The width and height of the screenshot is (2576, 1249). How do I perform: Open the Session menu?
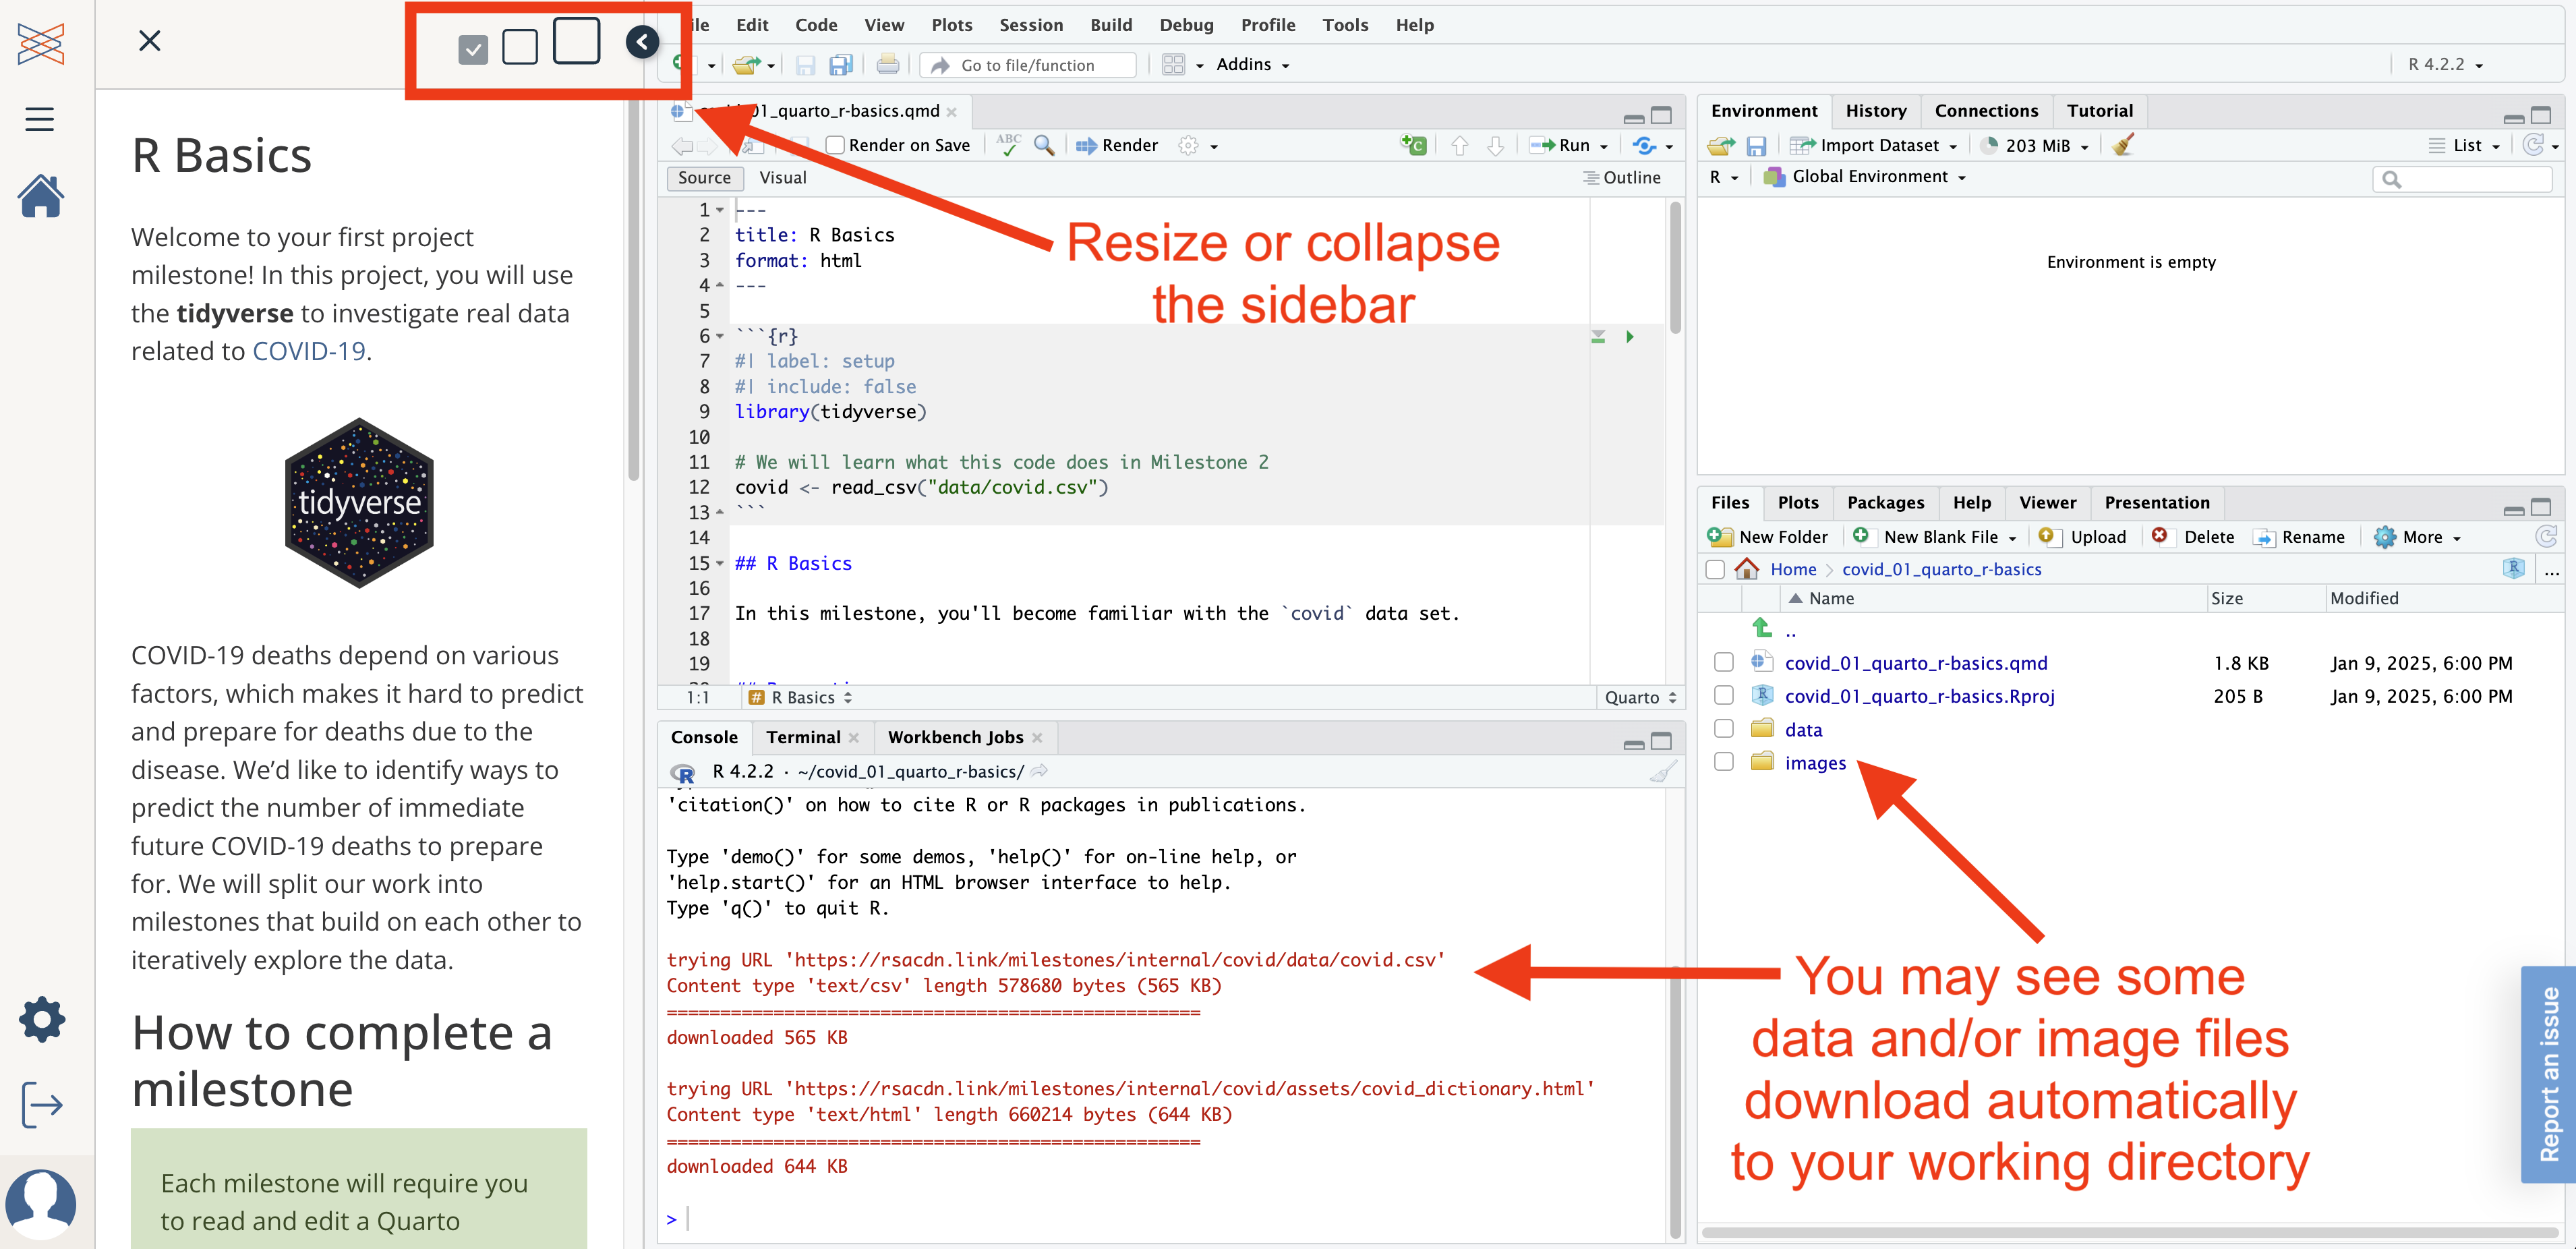[x=1030, y=25]
